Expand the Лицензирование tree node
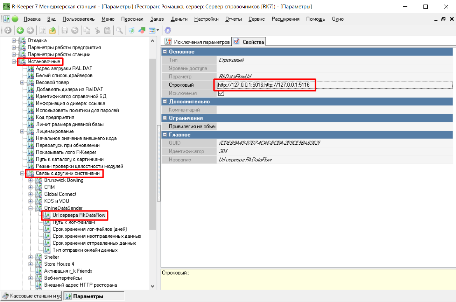This screenshot has height=302, width=456. 22,131
